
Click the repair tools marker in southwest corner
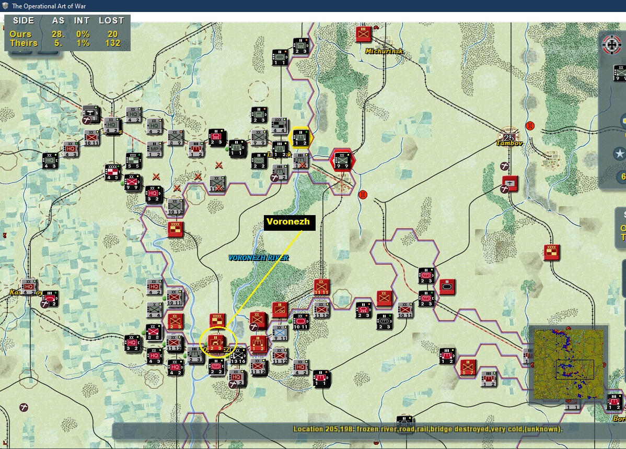coord(24,408)
